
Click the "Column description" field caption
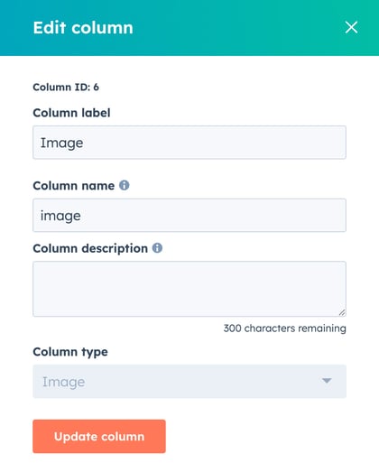[90, 249]
